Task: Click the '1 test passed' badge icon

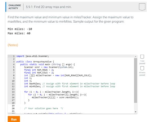Action: click(x=142, y=56)
